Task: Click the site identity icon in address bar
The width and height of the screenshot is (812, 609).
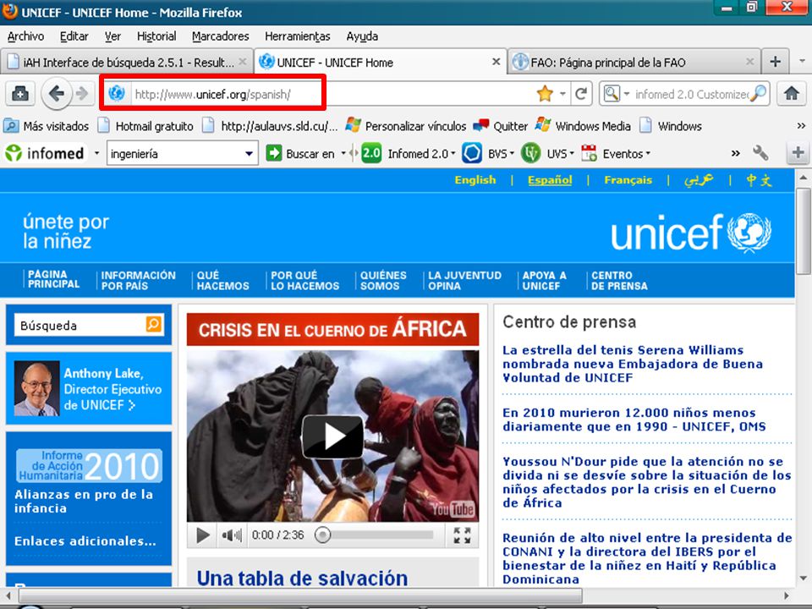Action: (117, 94)
